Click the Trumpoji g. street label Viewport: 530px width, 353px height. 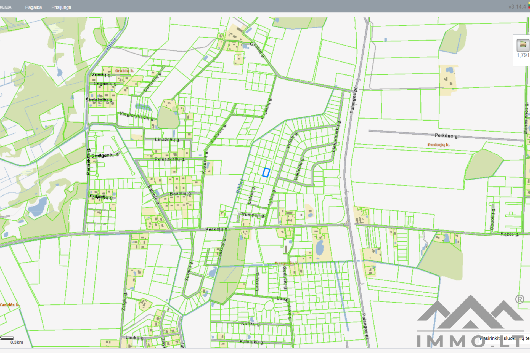click(253, 215)
